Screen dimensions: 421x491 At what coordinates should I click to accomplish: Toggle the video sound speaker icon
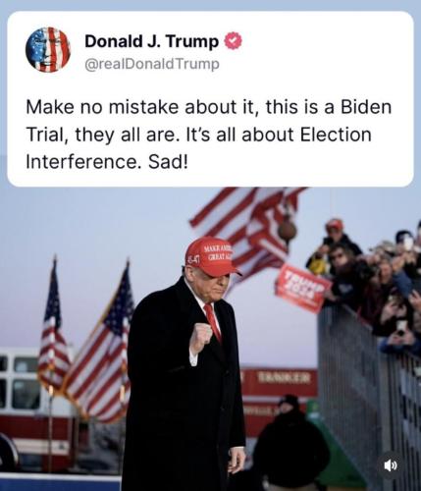point(390,465)
